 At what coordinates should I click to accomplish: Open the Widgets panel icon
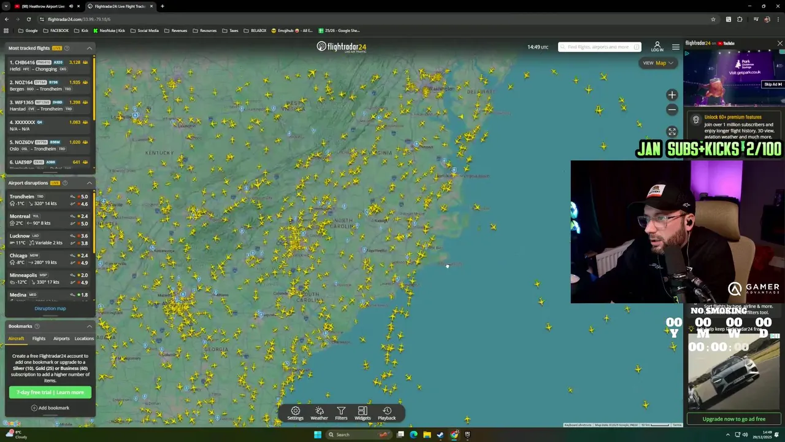362,413
